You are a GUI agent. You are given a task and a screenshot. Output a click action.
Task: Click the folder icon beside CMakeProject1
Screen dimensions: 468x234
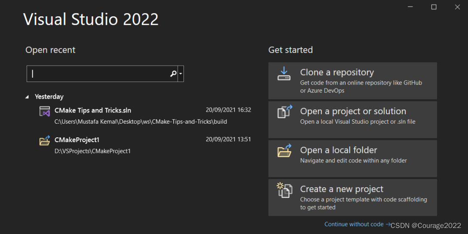pyautogui.click(x=45, y=140)
